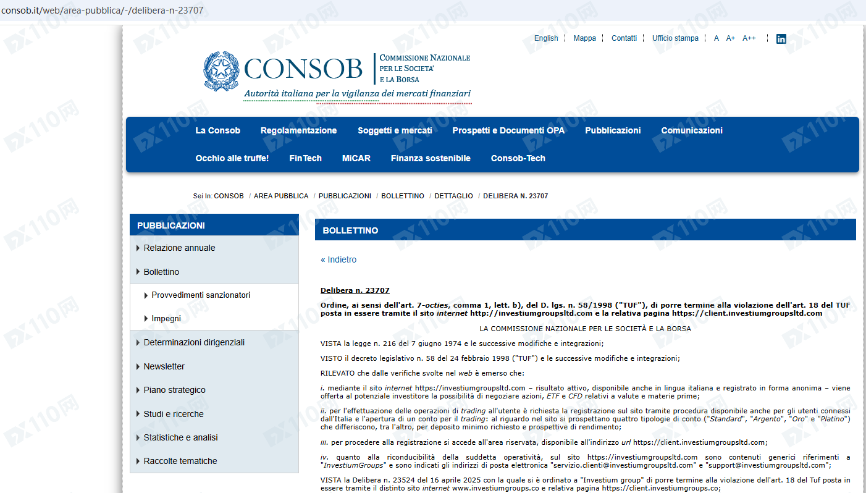Set largest text size with A++
The height and width of the screenshot is (493, 866).
[x=749, y=38]
